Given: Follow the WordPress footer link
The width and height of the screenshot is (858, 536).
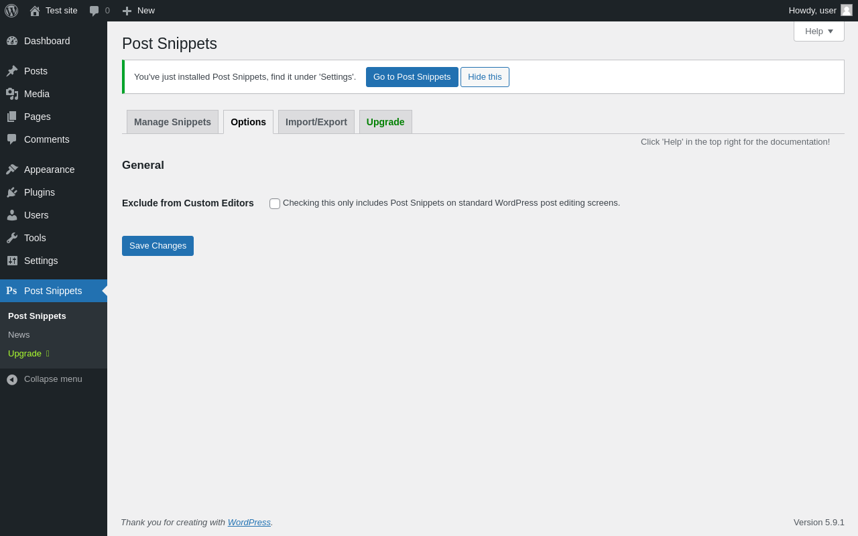Looking at the screenshot, I should pyautogui.click(x=249, y=523).
